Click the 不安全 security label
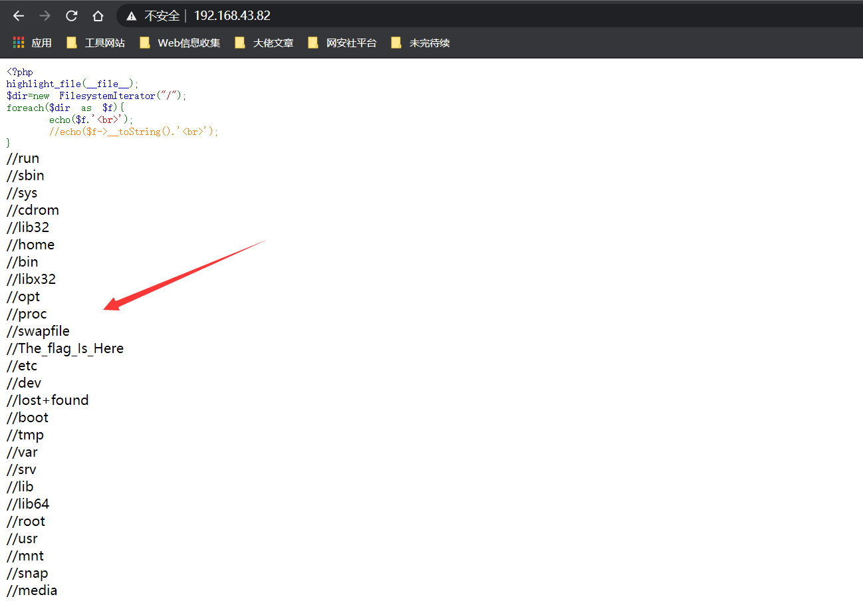863x609 pixels. click(162, 16)
